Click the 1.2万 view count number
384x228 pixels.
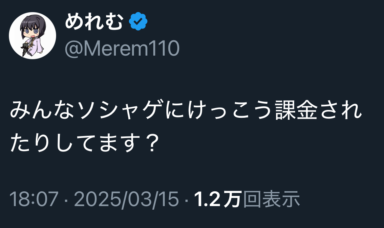pyautogui.click(x=218, y=199)
